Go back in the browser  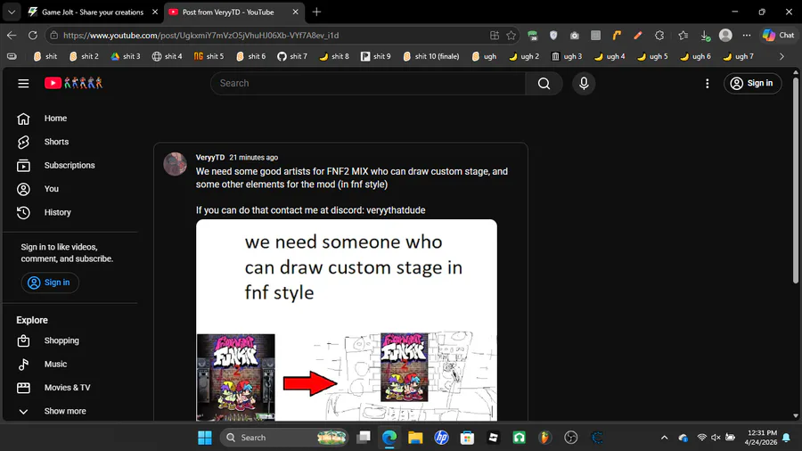tap(12, 36)
